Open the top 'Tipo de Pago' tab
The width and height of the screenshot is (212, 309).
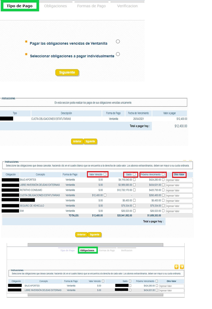click(x=20, y=6)
